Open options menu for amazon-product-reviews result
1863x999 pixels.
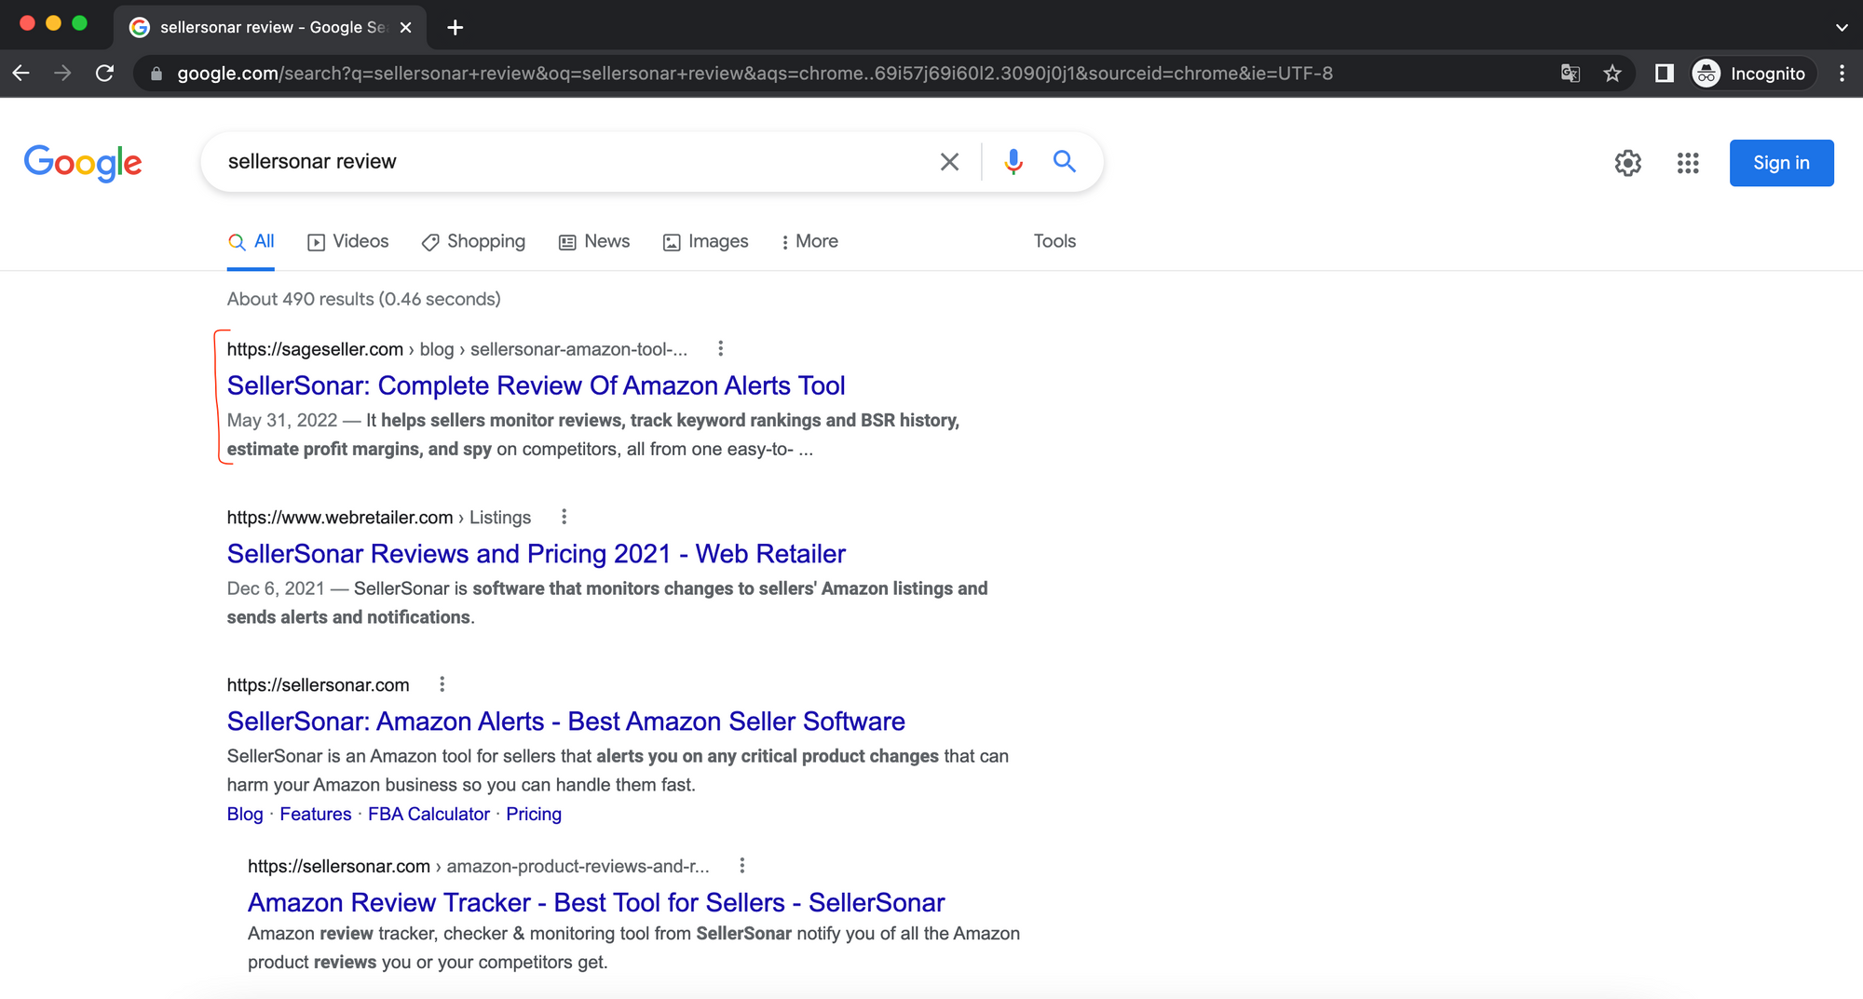(x=741, y=866)
